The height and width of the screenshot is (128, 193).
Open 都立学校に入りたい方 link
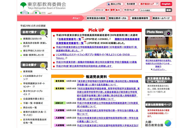34,51
